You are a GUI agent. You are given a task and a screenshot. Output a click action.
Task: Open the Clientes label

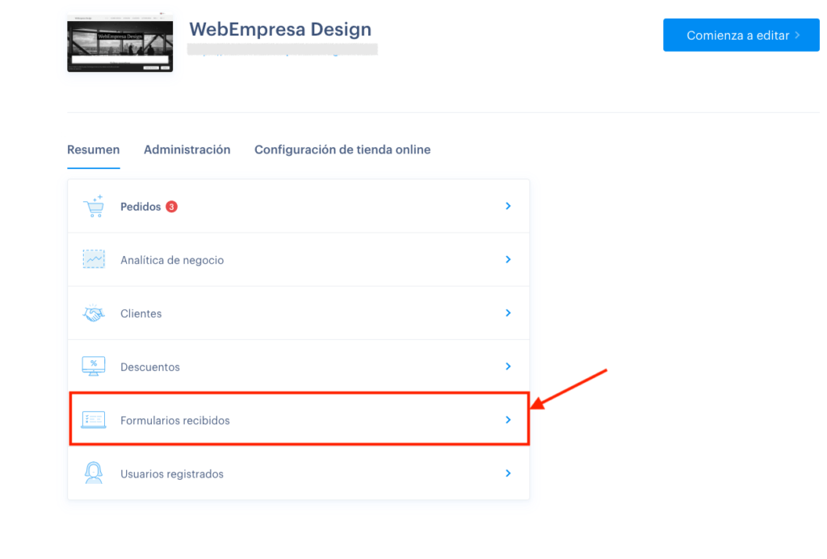141,313
